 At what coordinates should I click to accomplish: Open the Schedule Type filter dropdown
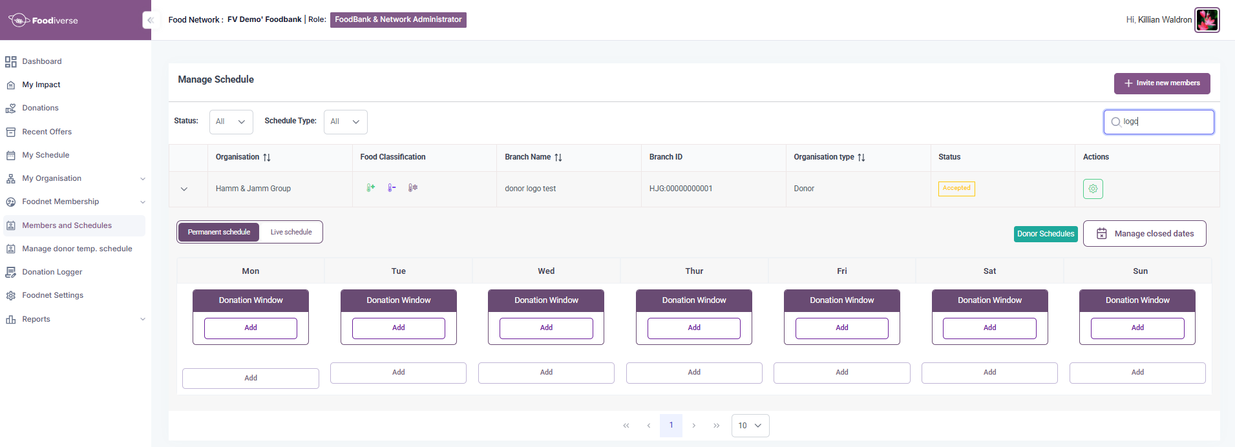345,121
